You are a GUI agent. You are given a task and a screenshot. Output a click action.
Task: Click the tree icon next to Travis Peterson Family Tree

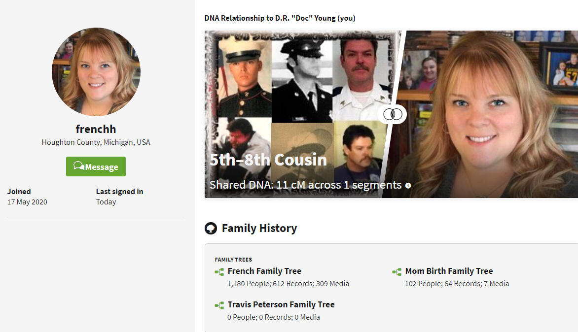pos(219,305)
